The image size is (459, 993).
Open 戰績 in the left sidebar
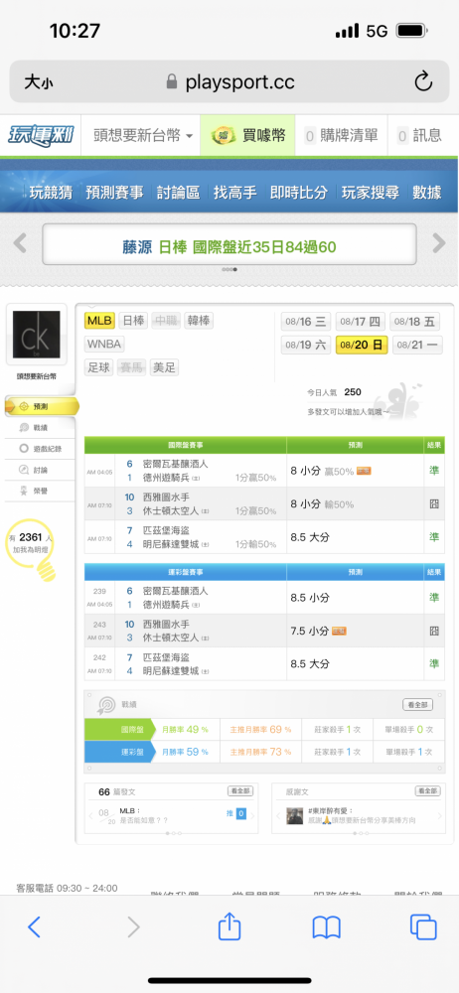coord(40,427)
